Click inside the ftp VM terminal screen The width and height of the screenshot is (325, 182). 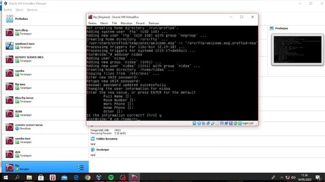click(172, 73)
